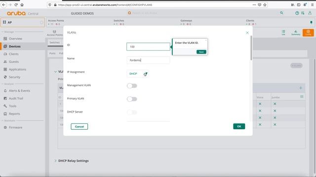Toggle the Management VLAN switch
The height and width of the screenshot is (177, 316).
pos(132,86)
